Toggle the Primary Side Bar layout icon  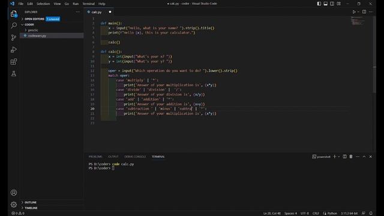pos(319,4)
